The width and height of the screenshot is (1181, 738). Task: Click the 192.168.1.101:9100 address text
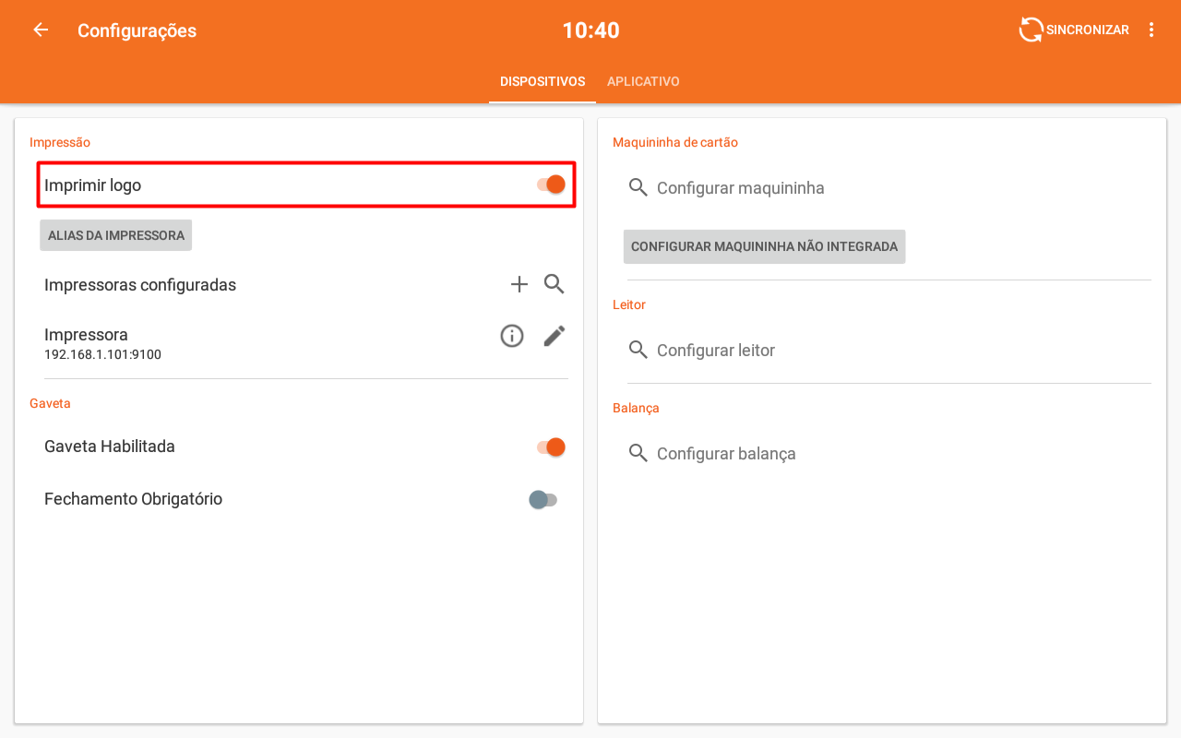click(x=102, y=354)
